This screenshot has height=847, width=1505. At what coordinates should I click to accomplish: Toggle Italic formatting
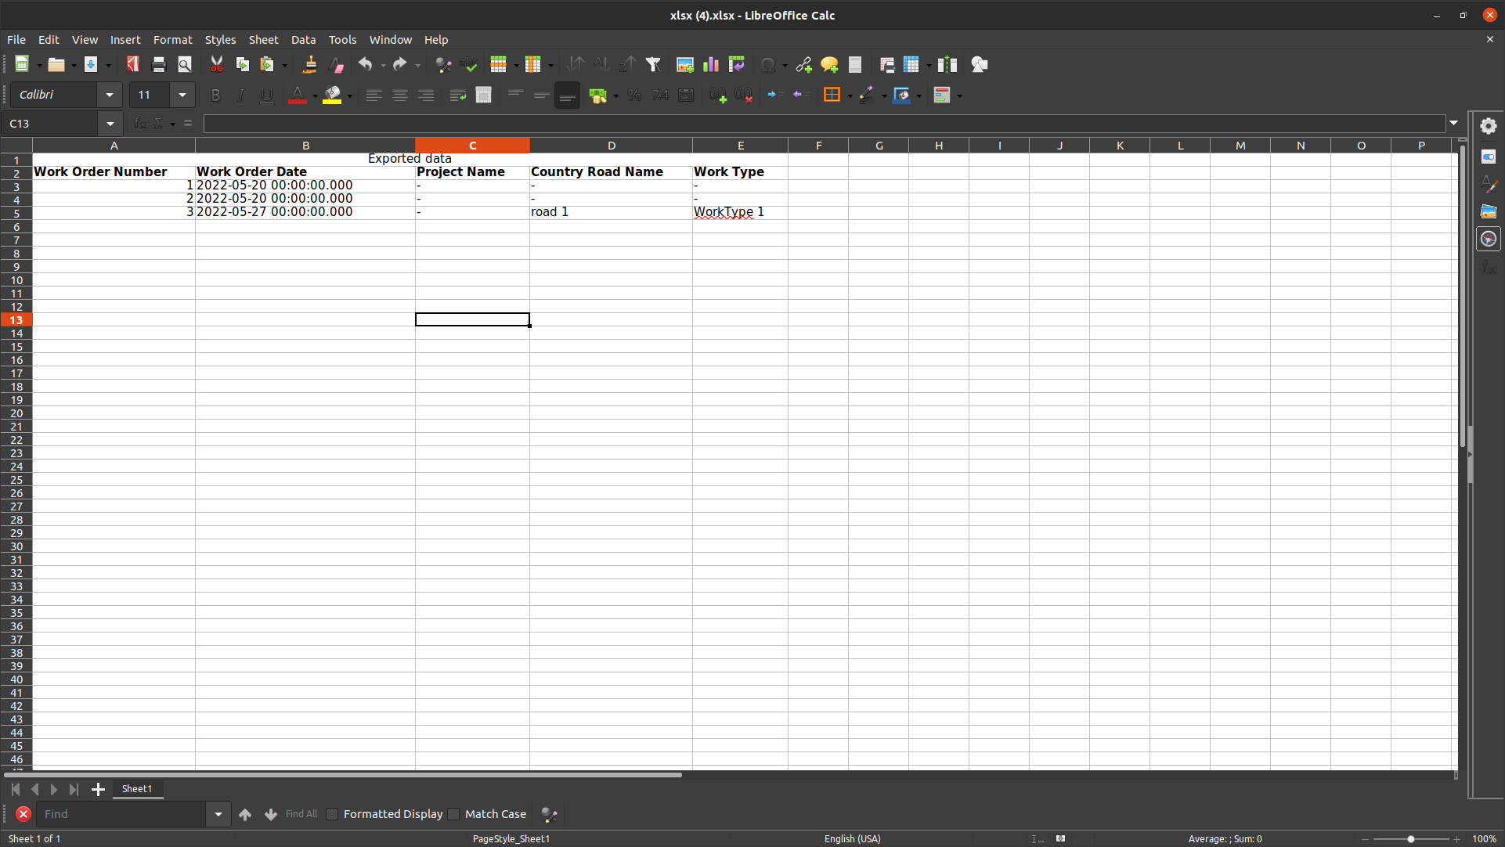point(241,96)
